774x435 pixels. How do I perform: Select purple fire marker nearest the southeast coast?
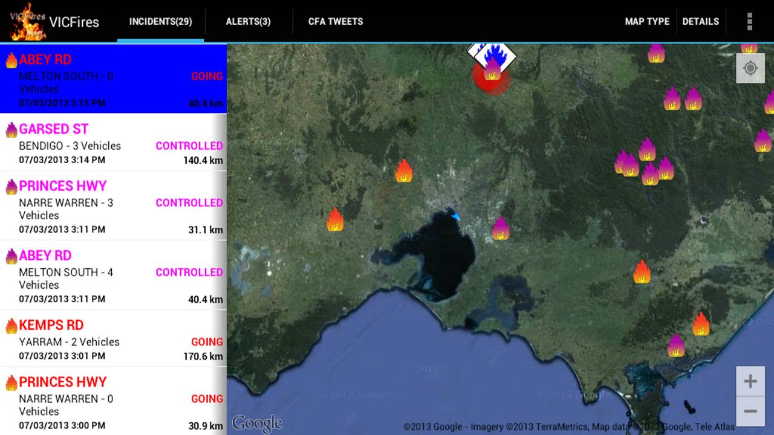pos(676,345)
